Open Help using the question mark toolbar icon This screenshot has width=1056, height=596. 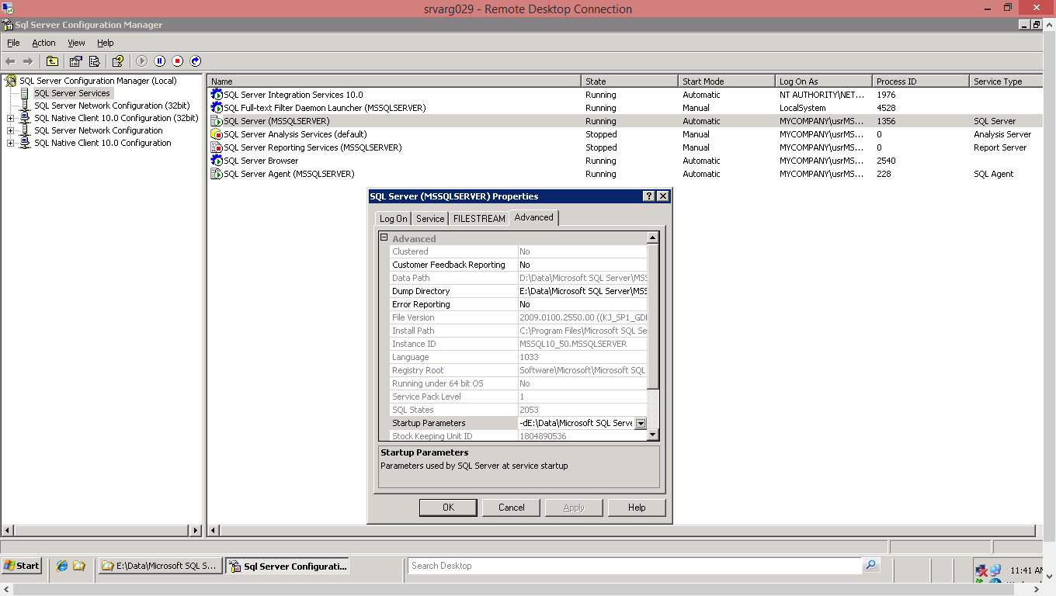click(118, 61)
